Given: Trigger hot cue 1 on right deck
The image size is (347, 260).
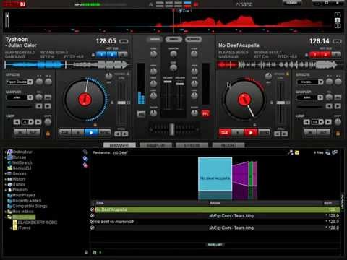Looking at the screenshot, I should (315, 55).
